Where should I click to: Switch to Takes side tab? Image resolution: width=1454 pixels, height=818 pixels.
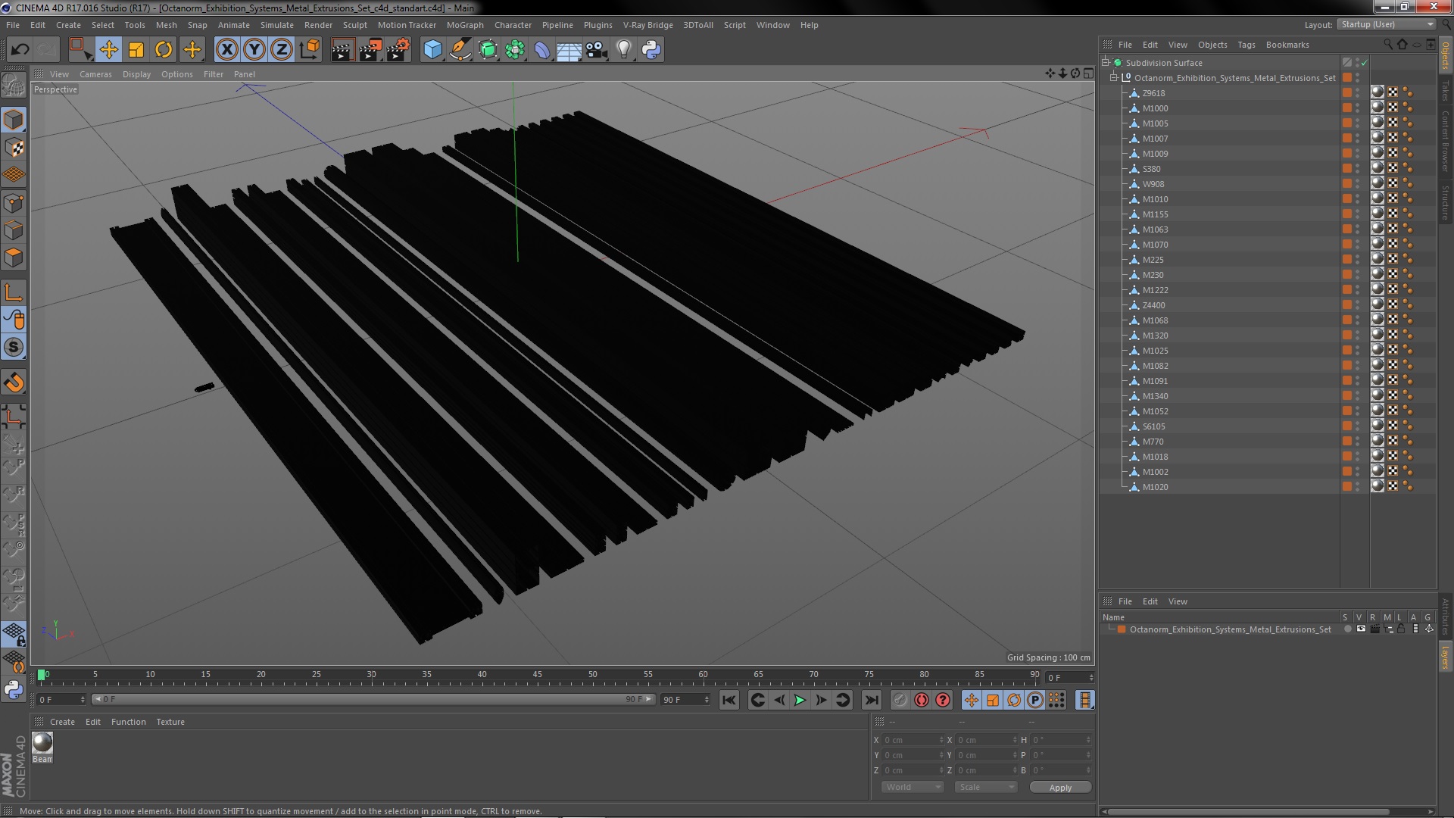(x=1445, y=91)
